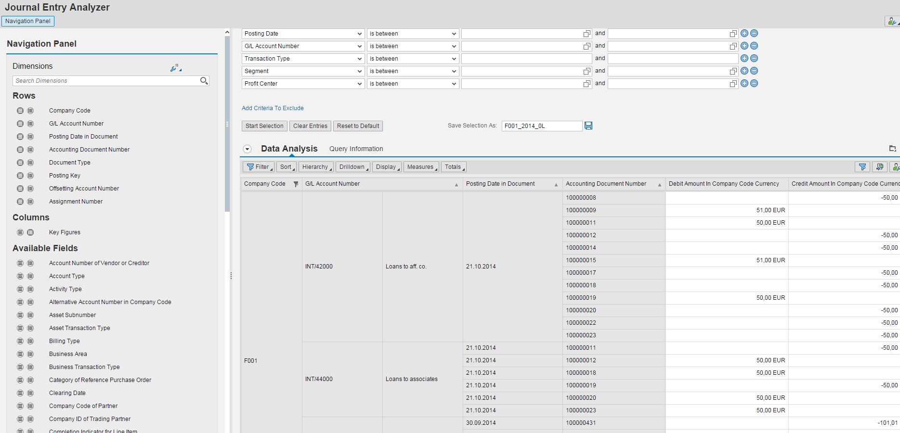Click rows icon for Billing Type

20,341
